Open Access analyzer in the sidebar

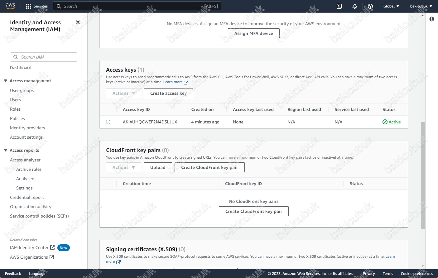coord(25,160)
